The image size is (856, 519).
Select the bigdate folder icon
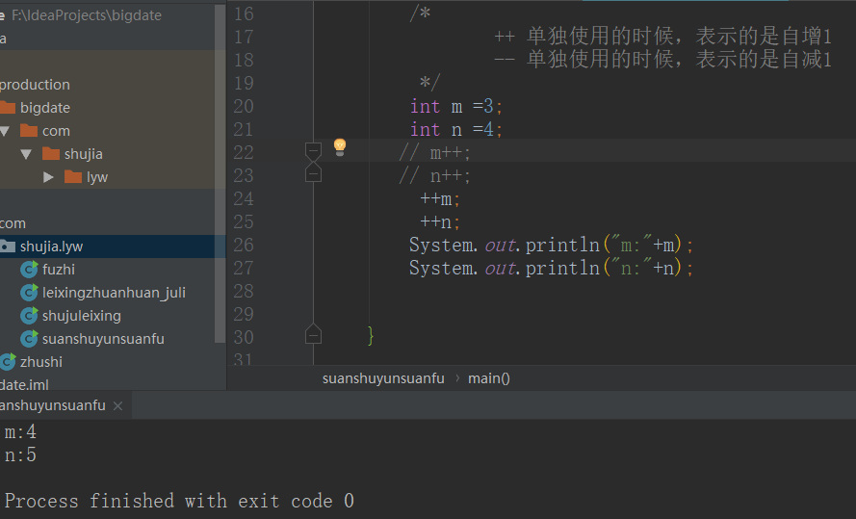coord(7,107)
